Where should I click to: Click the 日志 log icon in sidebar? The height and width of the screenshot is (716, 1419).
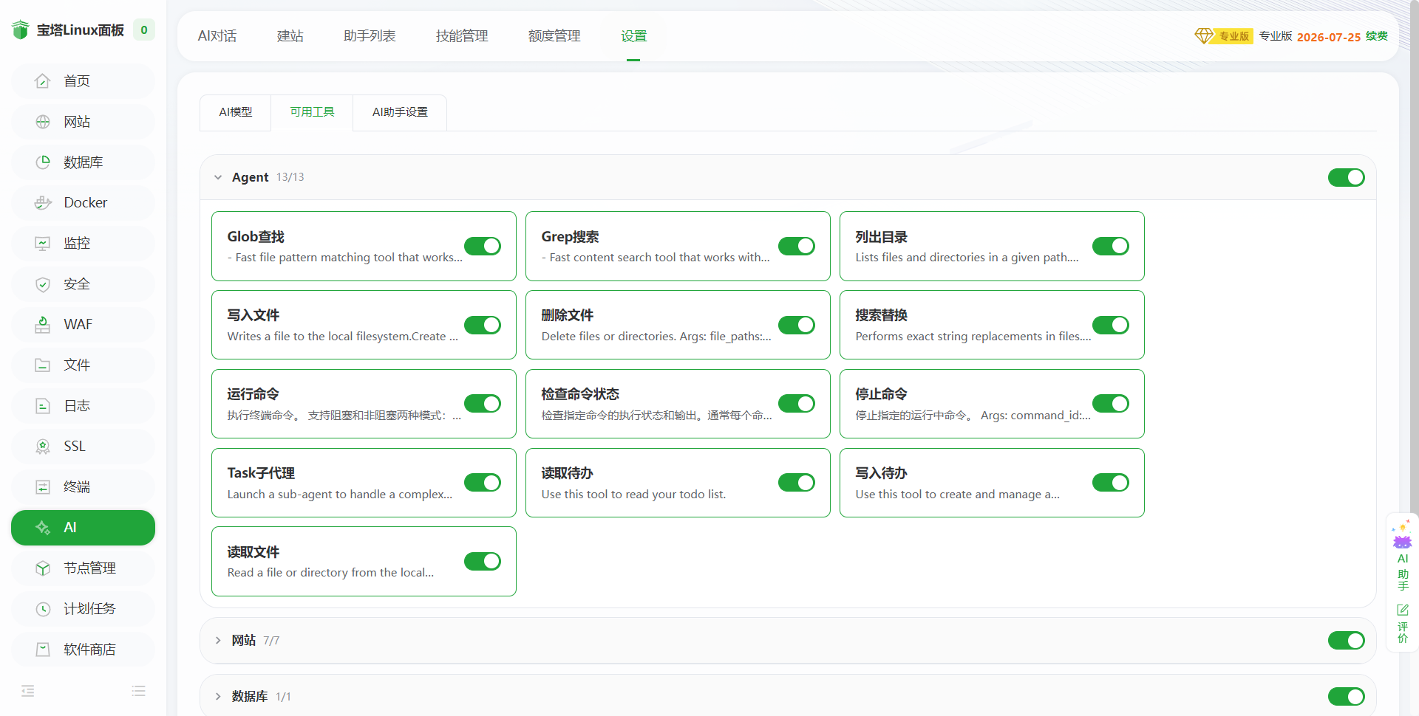point(43,406)
